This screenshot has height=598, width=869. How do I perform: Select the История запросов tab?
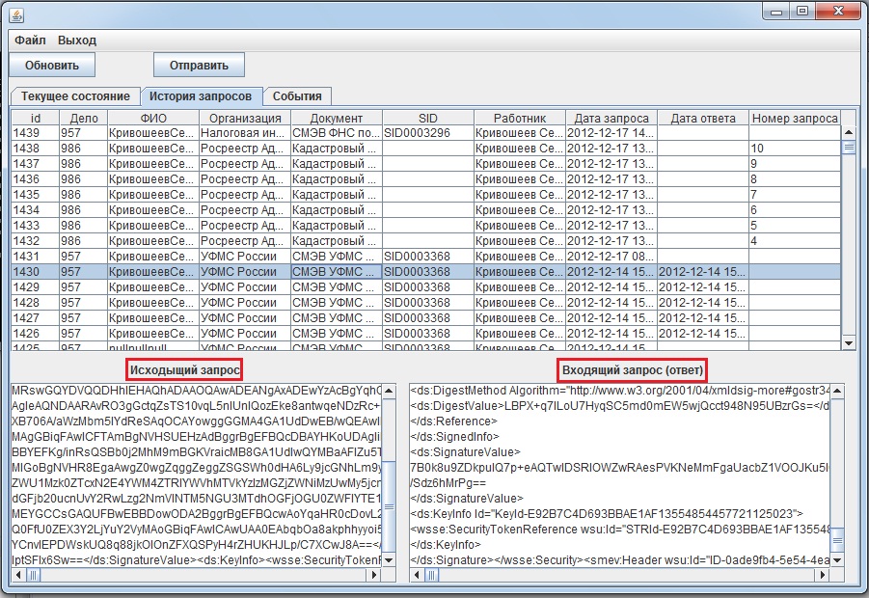(x=202, y=96)
